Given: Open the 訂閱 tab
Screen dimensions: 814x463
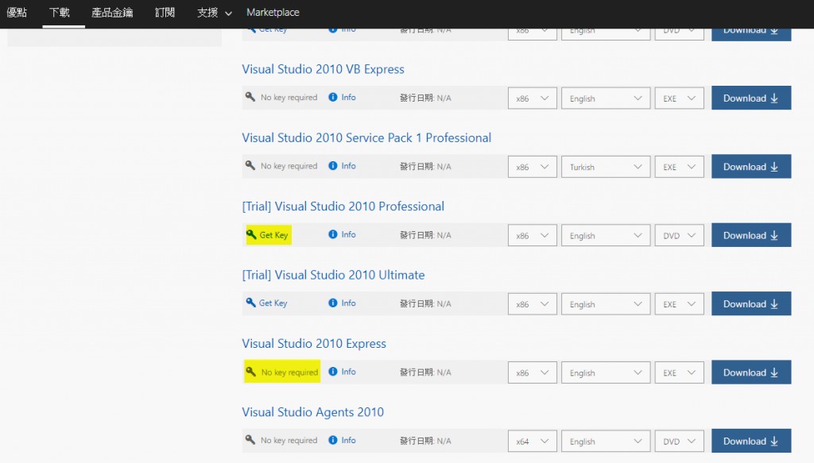Looking at the screenshot, I should 165,13.
